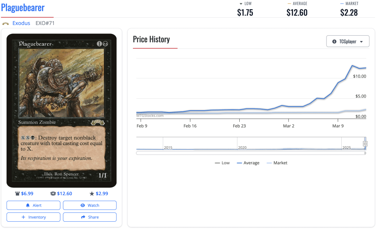This screenshot has width=377, height=229.
Task: Click the share arrow icon
Action: (83, 217)
